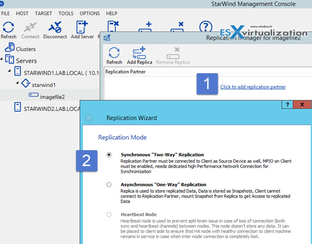Open the OPTIONS menu
The width and height of the screenshot is (312, 244).
90,13
